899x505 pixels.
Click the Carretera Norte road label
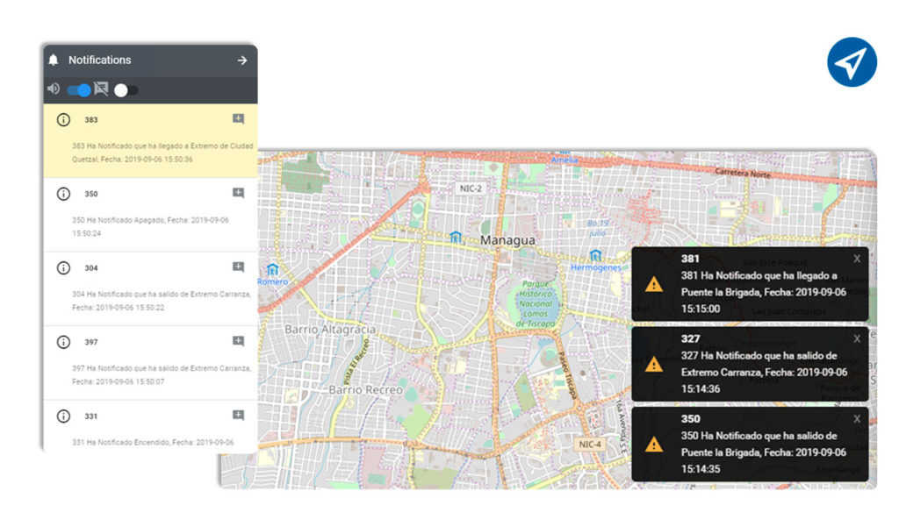click(x=743, y=173)
